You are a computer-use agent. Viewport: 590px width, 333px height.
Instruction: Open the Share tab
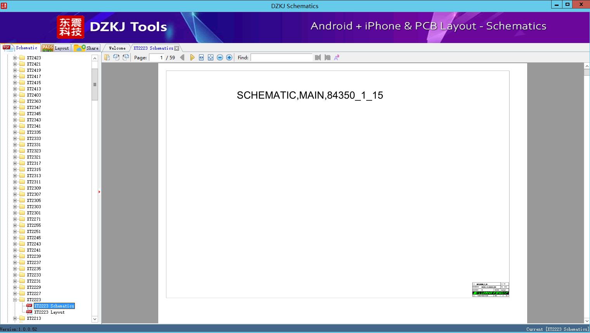pyautogui.click(x=87, y=48)
